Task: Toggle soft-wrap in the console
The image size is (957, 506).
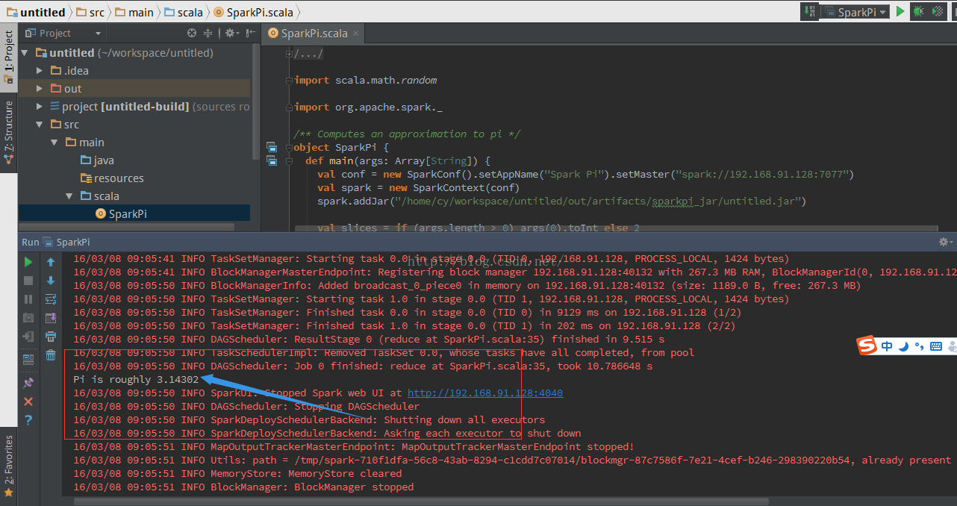Action: click(51, 299)
